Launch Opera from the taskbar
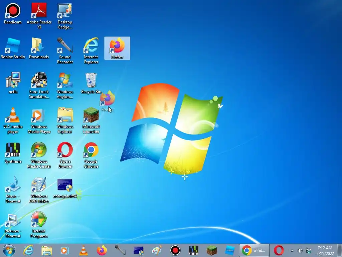The height and width of the screenshot is (257, 342). 279,250
